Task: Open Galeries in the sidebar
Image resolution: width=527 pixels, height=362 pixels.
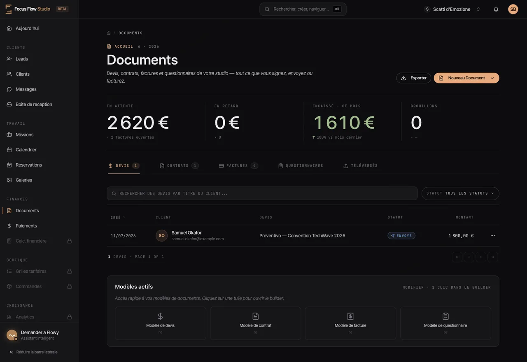Action: 39,180
